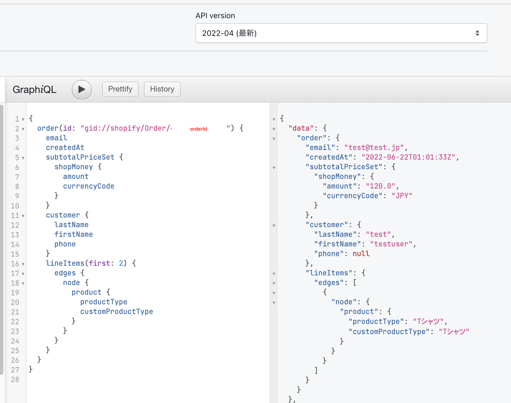The image size is (511, 403).
Task: Fold the lineItems block on line 16
Action: tap(23, 264)
